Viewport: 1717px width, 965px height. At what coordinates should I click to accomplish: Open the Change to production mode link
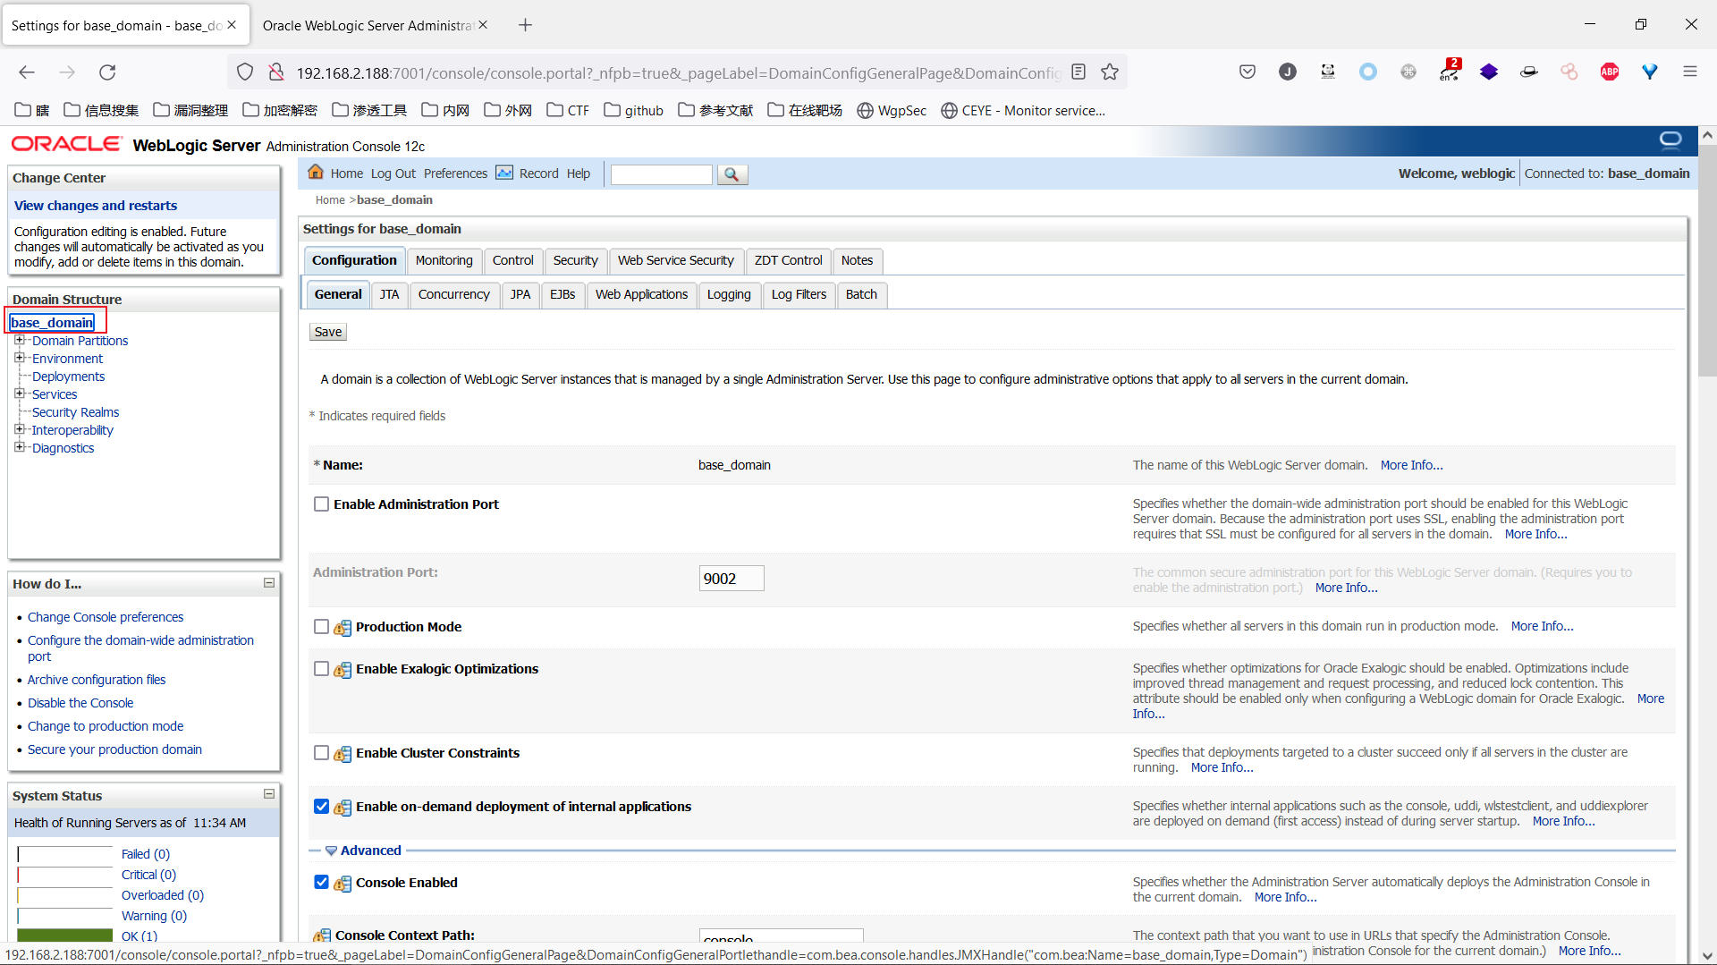(x=106, y=726)
